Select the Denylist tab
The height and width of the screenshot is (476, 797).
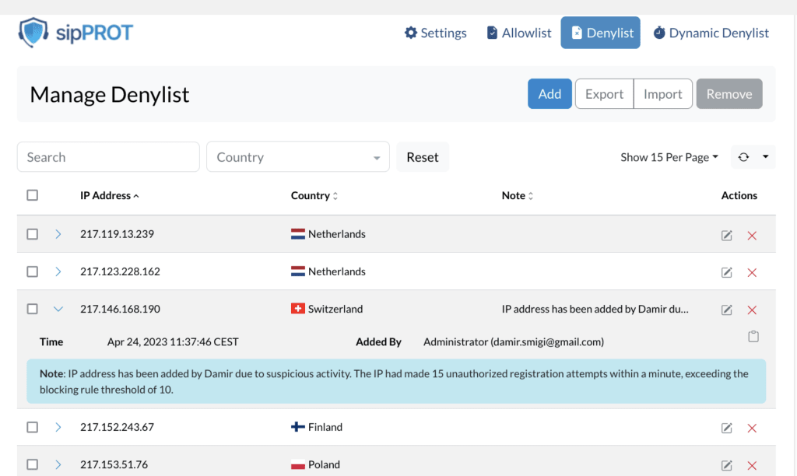(x=600, y=33)
